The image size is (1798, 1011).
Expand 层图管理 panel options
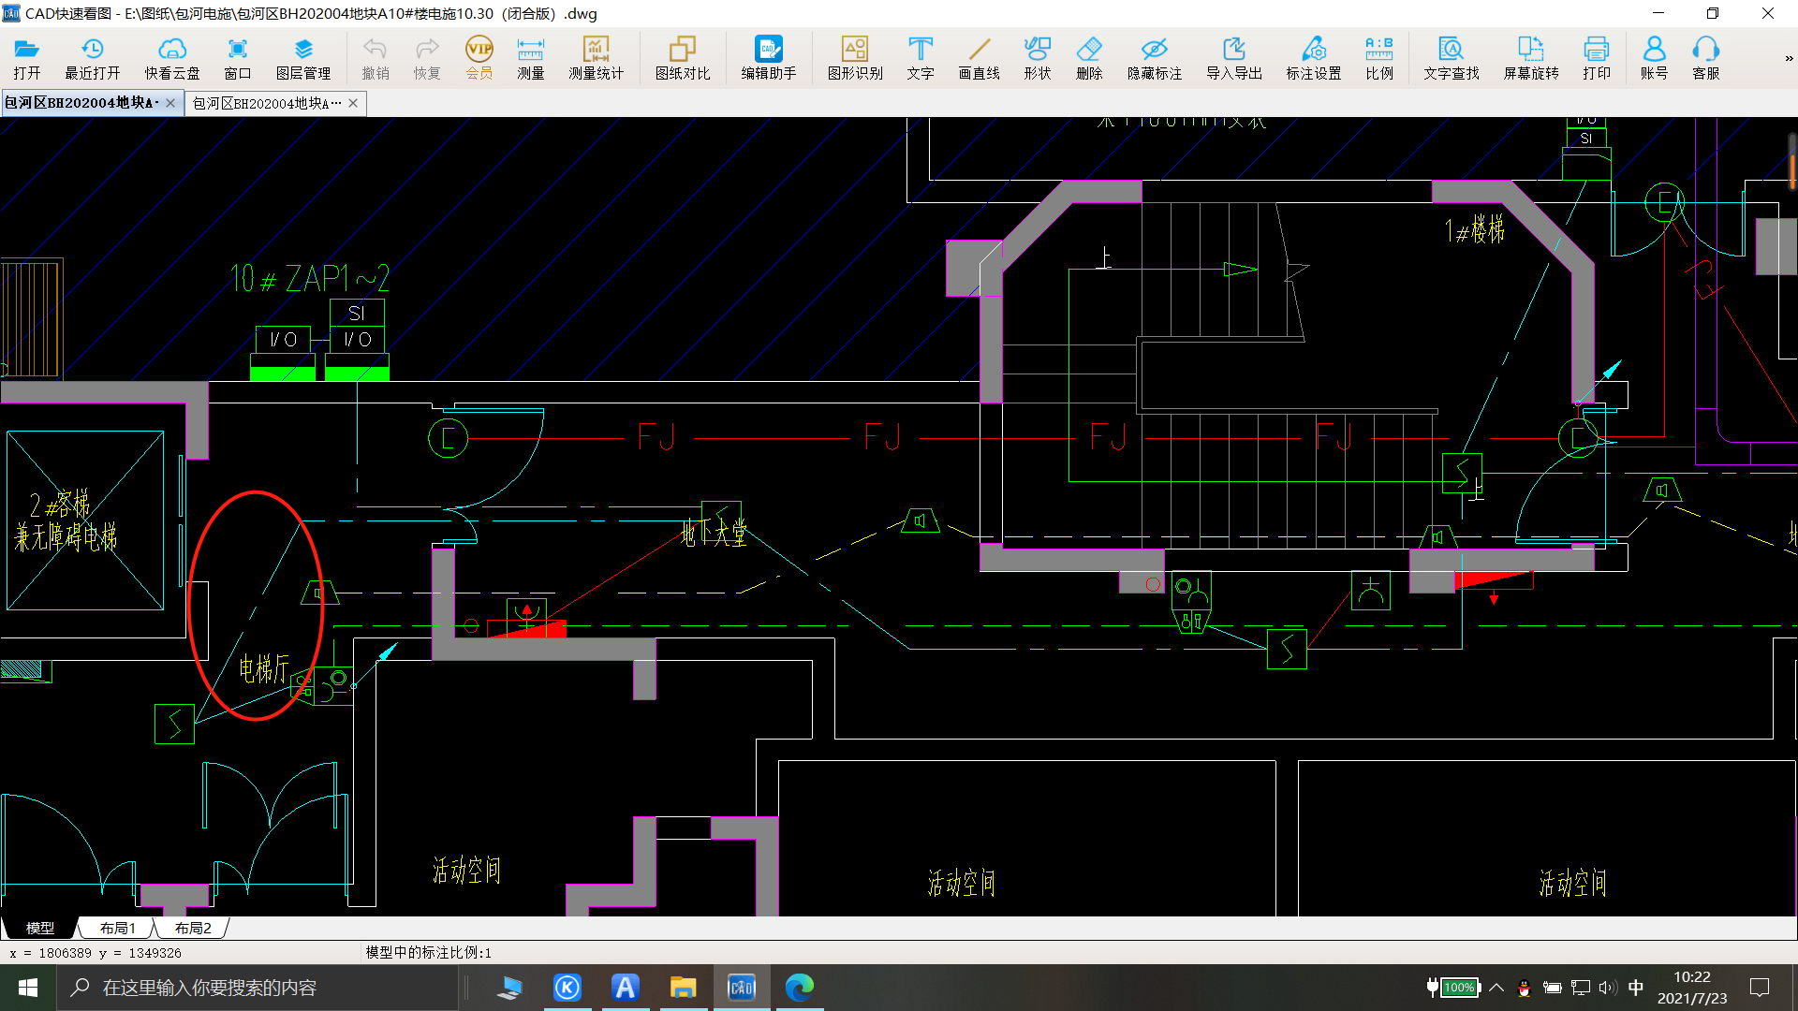click(302, 58)
